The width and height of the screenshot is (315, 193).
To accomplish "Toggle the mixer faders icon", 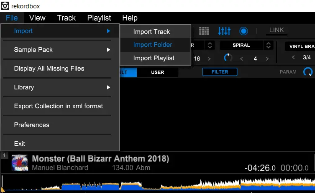I will (x=224, y=31).
